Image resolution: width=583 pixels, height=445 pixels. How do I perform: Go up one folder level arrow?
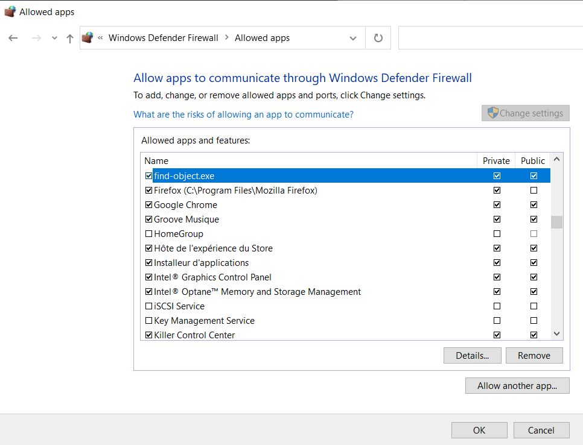tap(70, 38)
